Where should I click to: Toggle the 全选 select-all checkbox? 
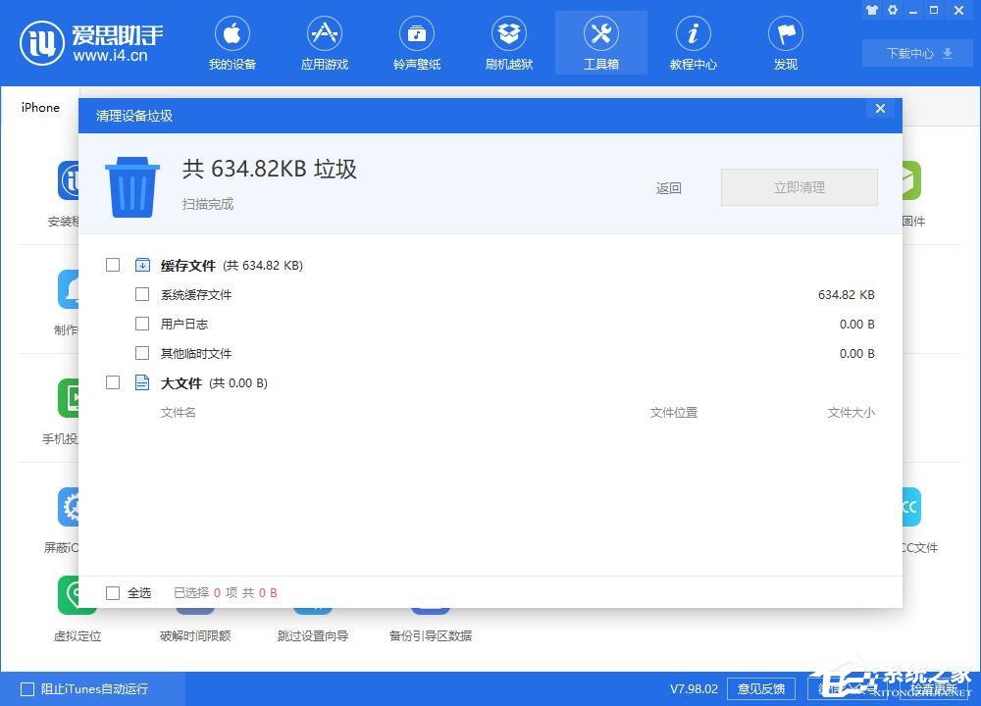113,592
